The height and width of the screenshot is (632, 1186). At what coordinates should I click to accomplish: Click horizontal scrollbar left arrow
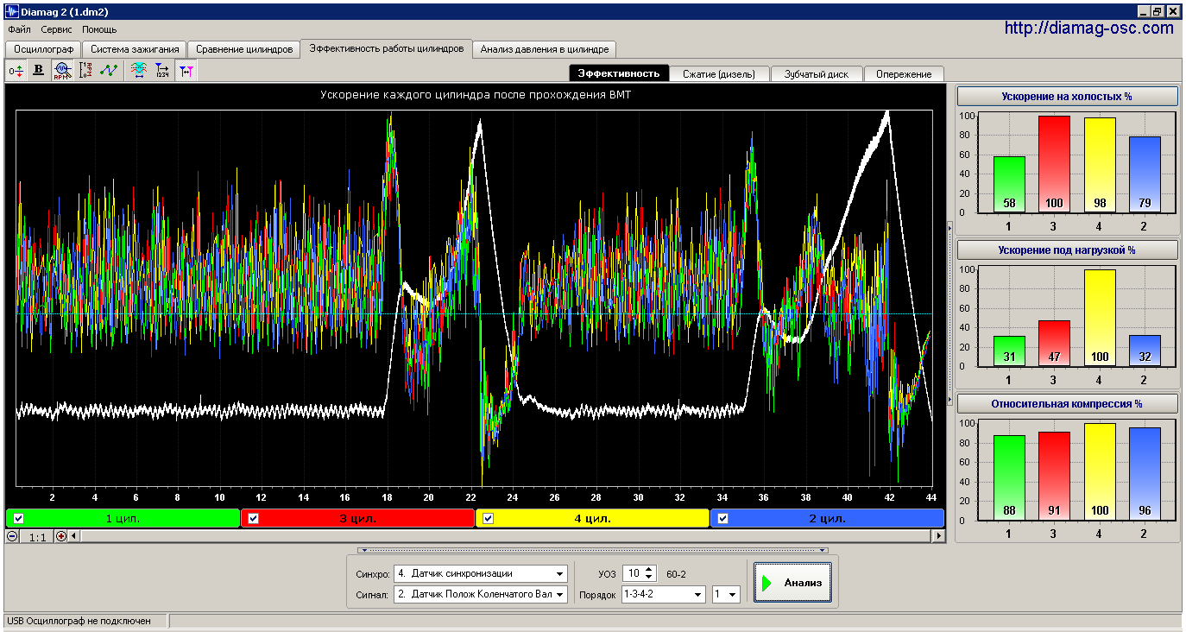coord(74,536)
